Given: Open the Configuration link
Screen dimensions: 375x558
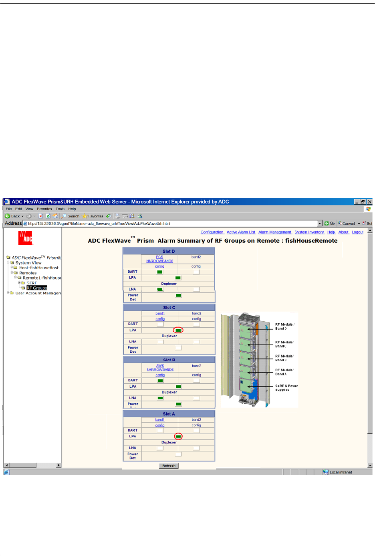Looking at the screenshot, I should point(212,232).
